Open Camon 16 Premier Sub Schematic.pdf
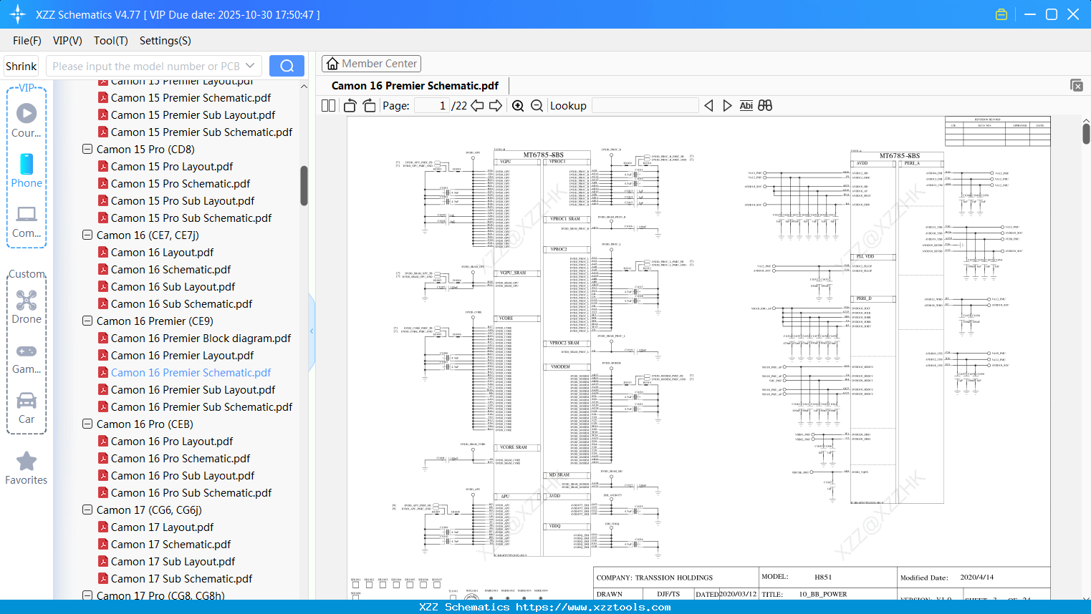This screenshot has height=614, width=1091. [201, 406]
